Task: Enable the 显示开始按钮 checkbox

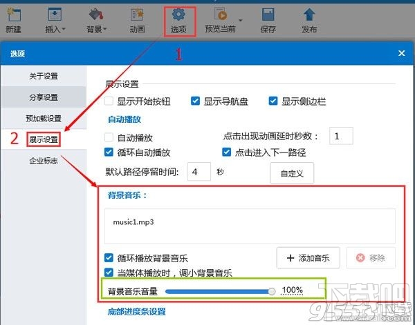Action: pyautogui.click(x=109, y=101)
